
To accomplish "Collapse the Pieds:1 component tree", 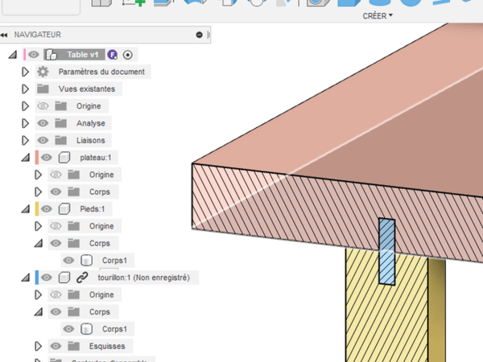I will pyautogui.click(x=13, y=209).
